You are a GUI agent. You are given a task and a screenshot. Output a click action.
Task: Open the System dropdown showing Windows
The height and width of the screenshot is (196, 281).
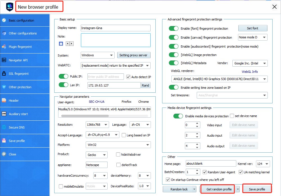click(x=97, y=55)
